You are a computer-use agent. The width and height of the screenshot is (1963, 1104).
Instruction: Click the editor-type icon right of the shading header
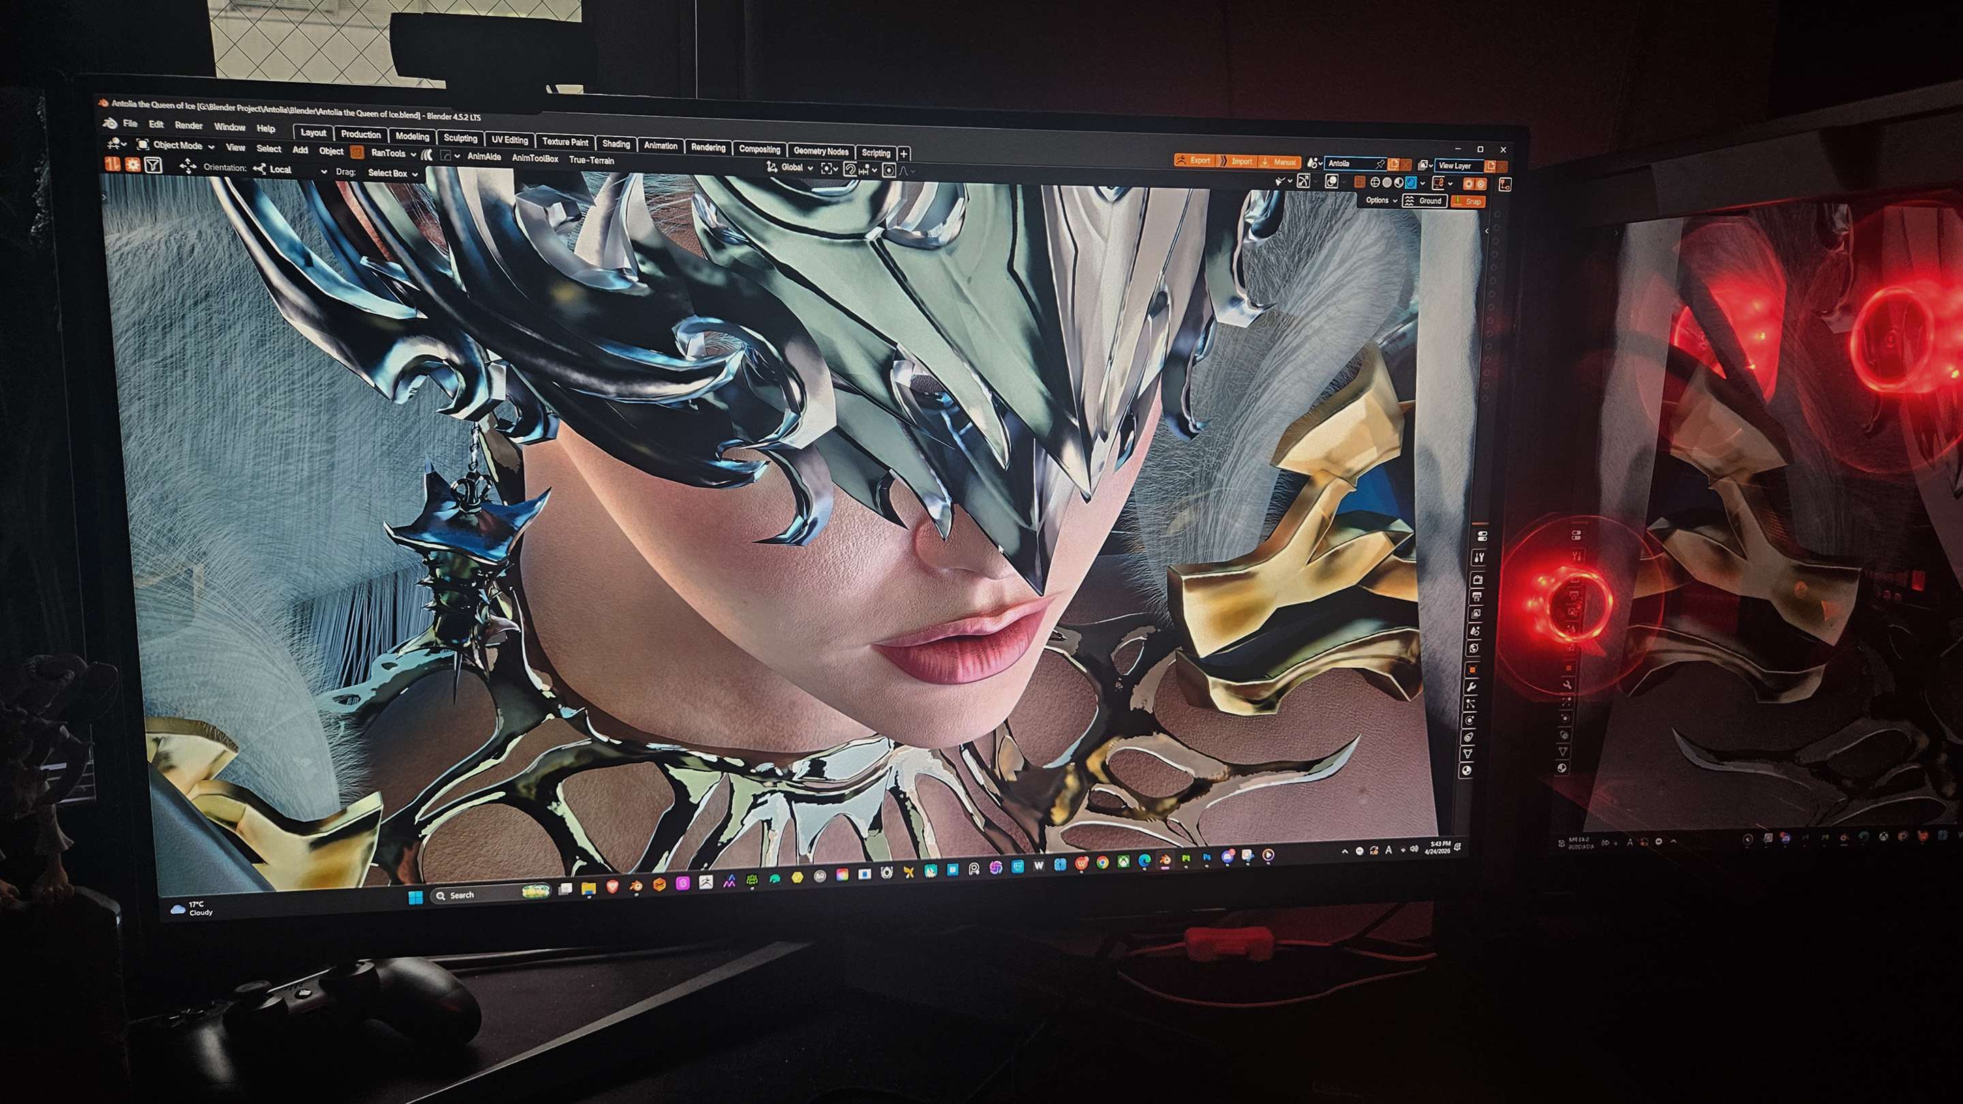pos(1505,185)
